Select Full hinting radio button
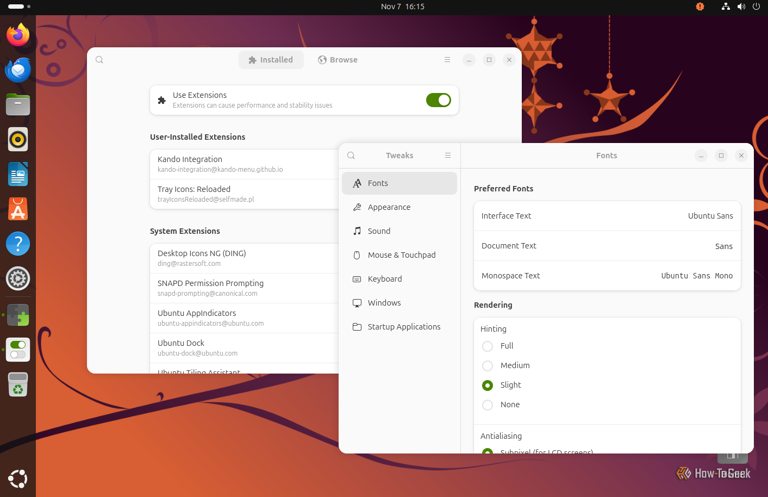768x497 pixels. coord(488,346)
